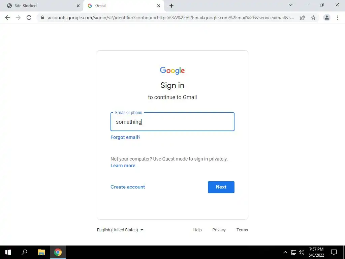The height and width of the screenshot is (259, 345).
Task: Share this page via the share icon
Action: [x=303, y=18]
